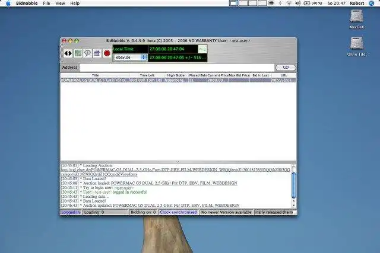Screen dimensions: 380x253
Task: Click the red stop circle icon
Action: click(107, 53)
